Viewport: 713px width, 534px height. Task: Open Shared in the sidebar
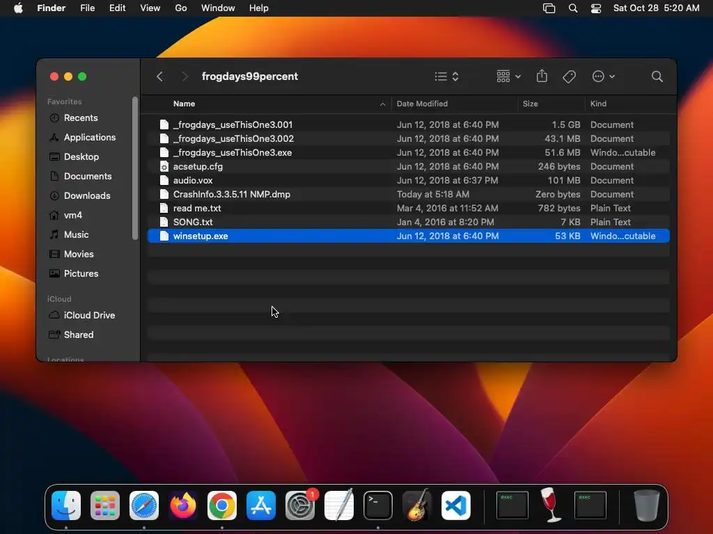click(x=71, y=334)
